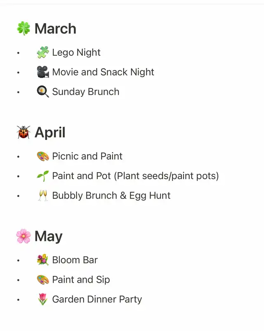The height and width of the screenshot is (331, 264).
Task: Select the April heading
Action: pos(50,132)
